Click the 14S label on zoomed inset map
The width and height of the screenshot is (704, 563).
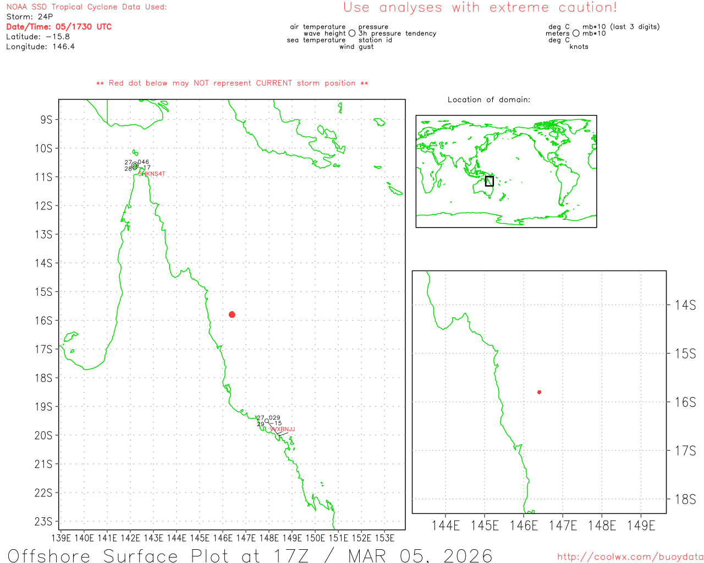pos(685,305)
